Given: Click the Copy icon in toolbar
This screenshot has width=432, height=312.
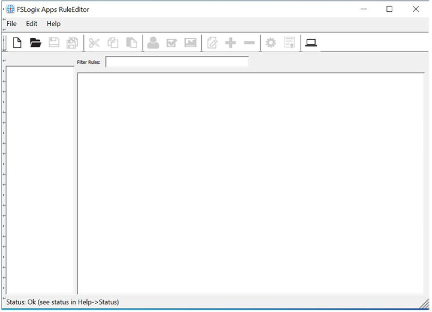Looking at the screenshot, I should [x=113, y=43].
